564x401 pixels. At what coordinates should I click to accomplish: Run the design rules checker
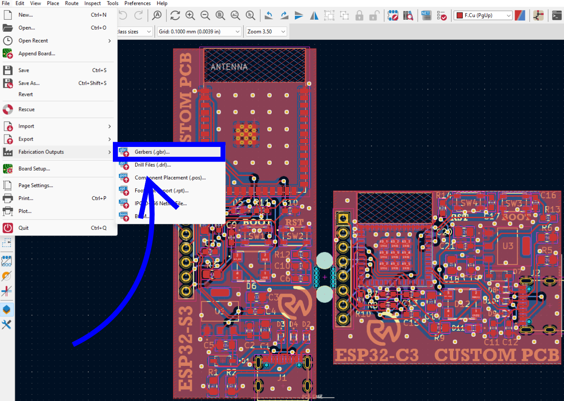(x=442, y=15)
